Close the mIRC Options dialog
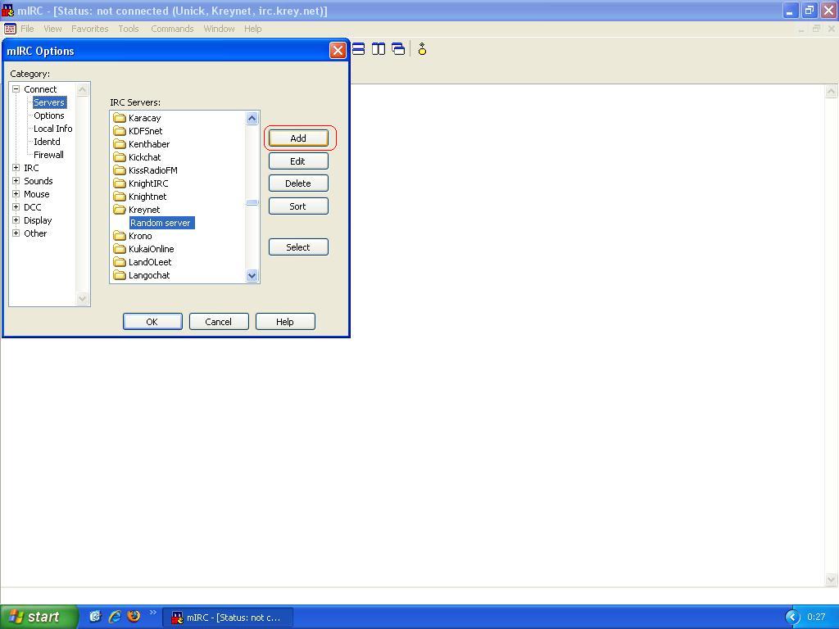839x629 pixels. pos(338,51)
